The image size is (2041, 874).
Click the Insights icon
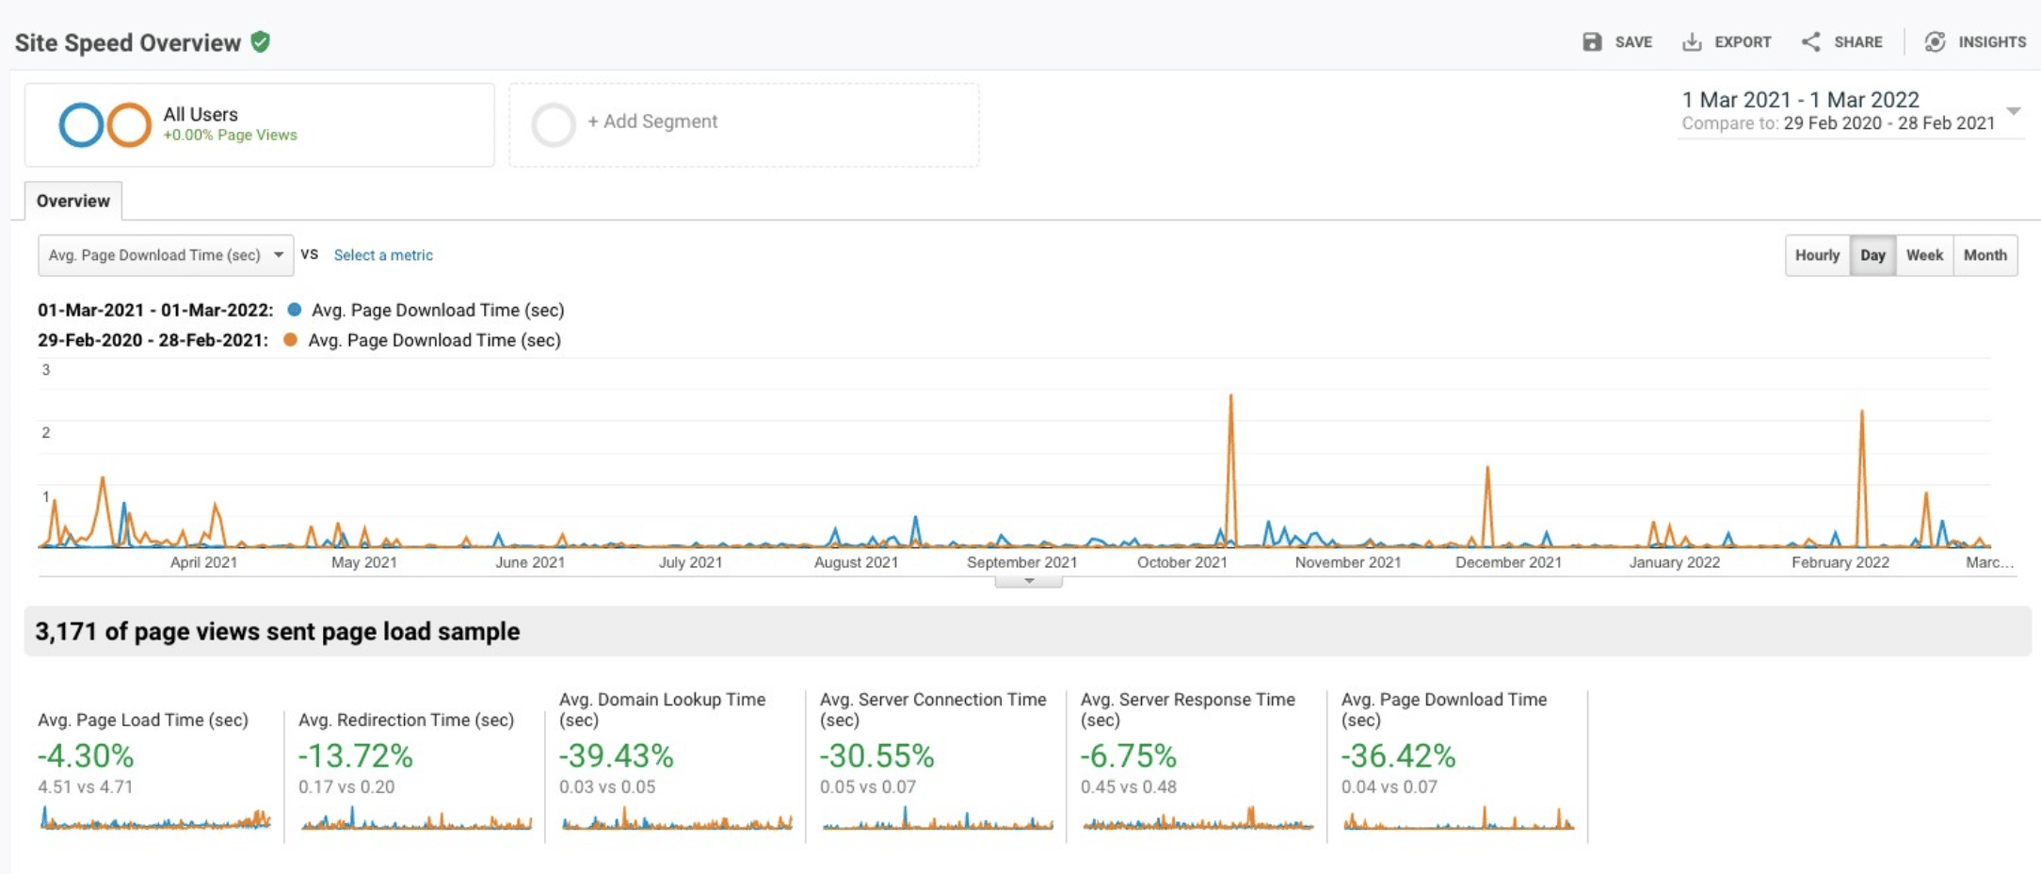pos(1937,41)
